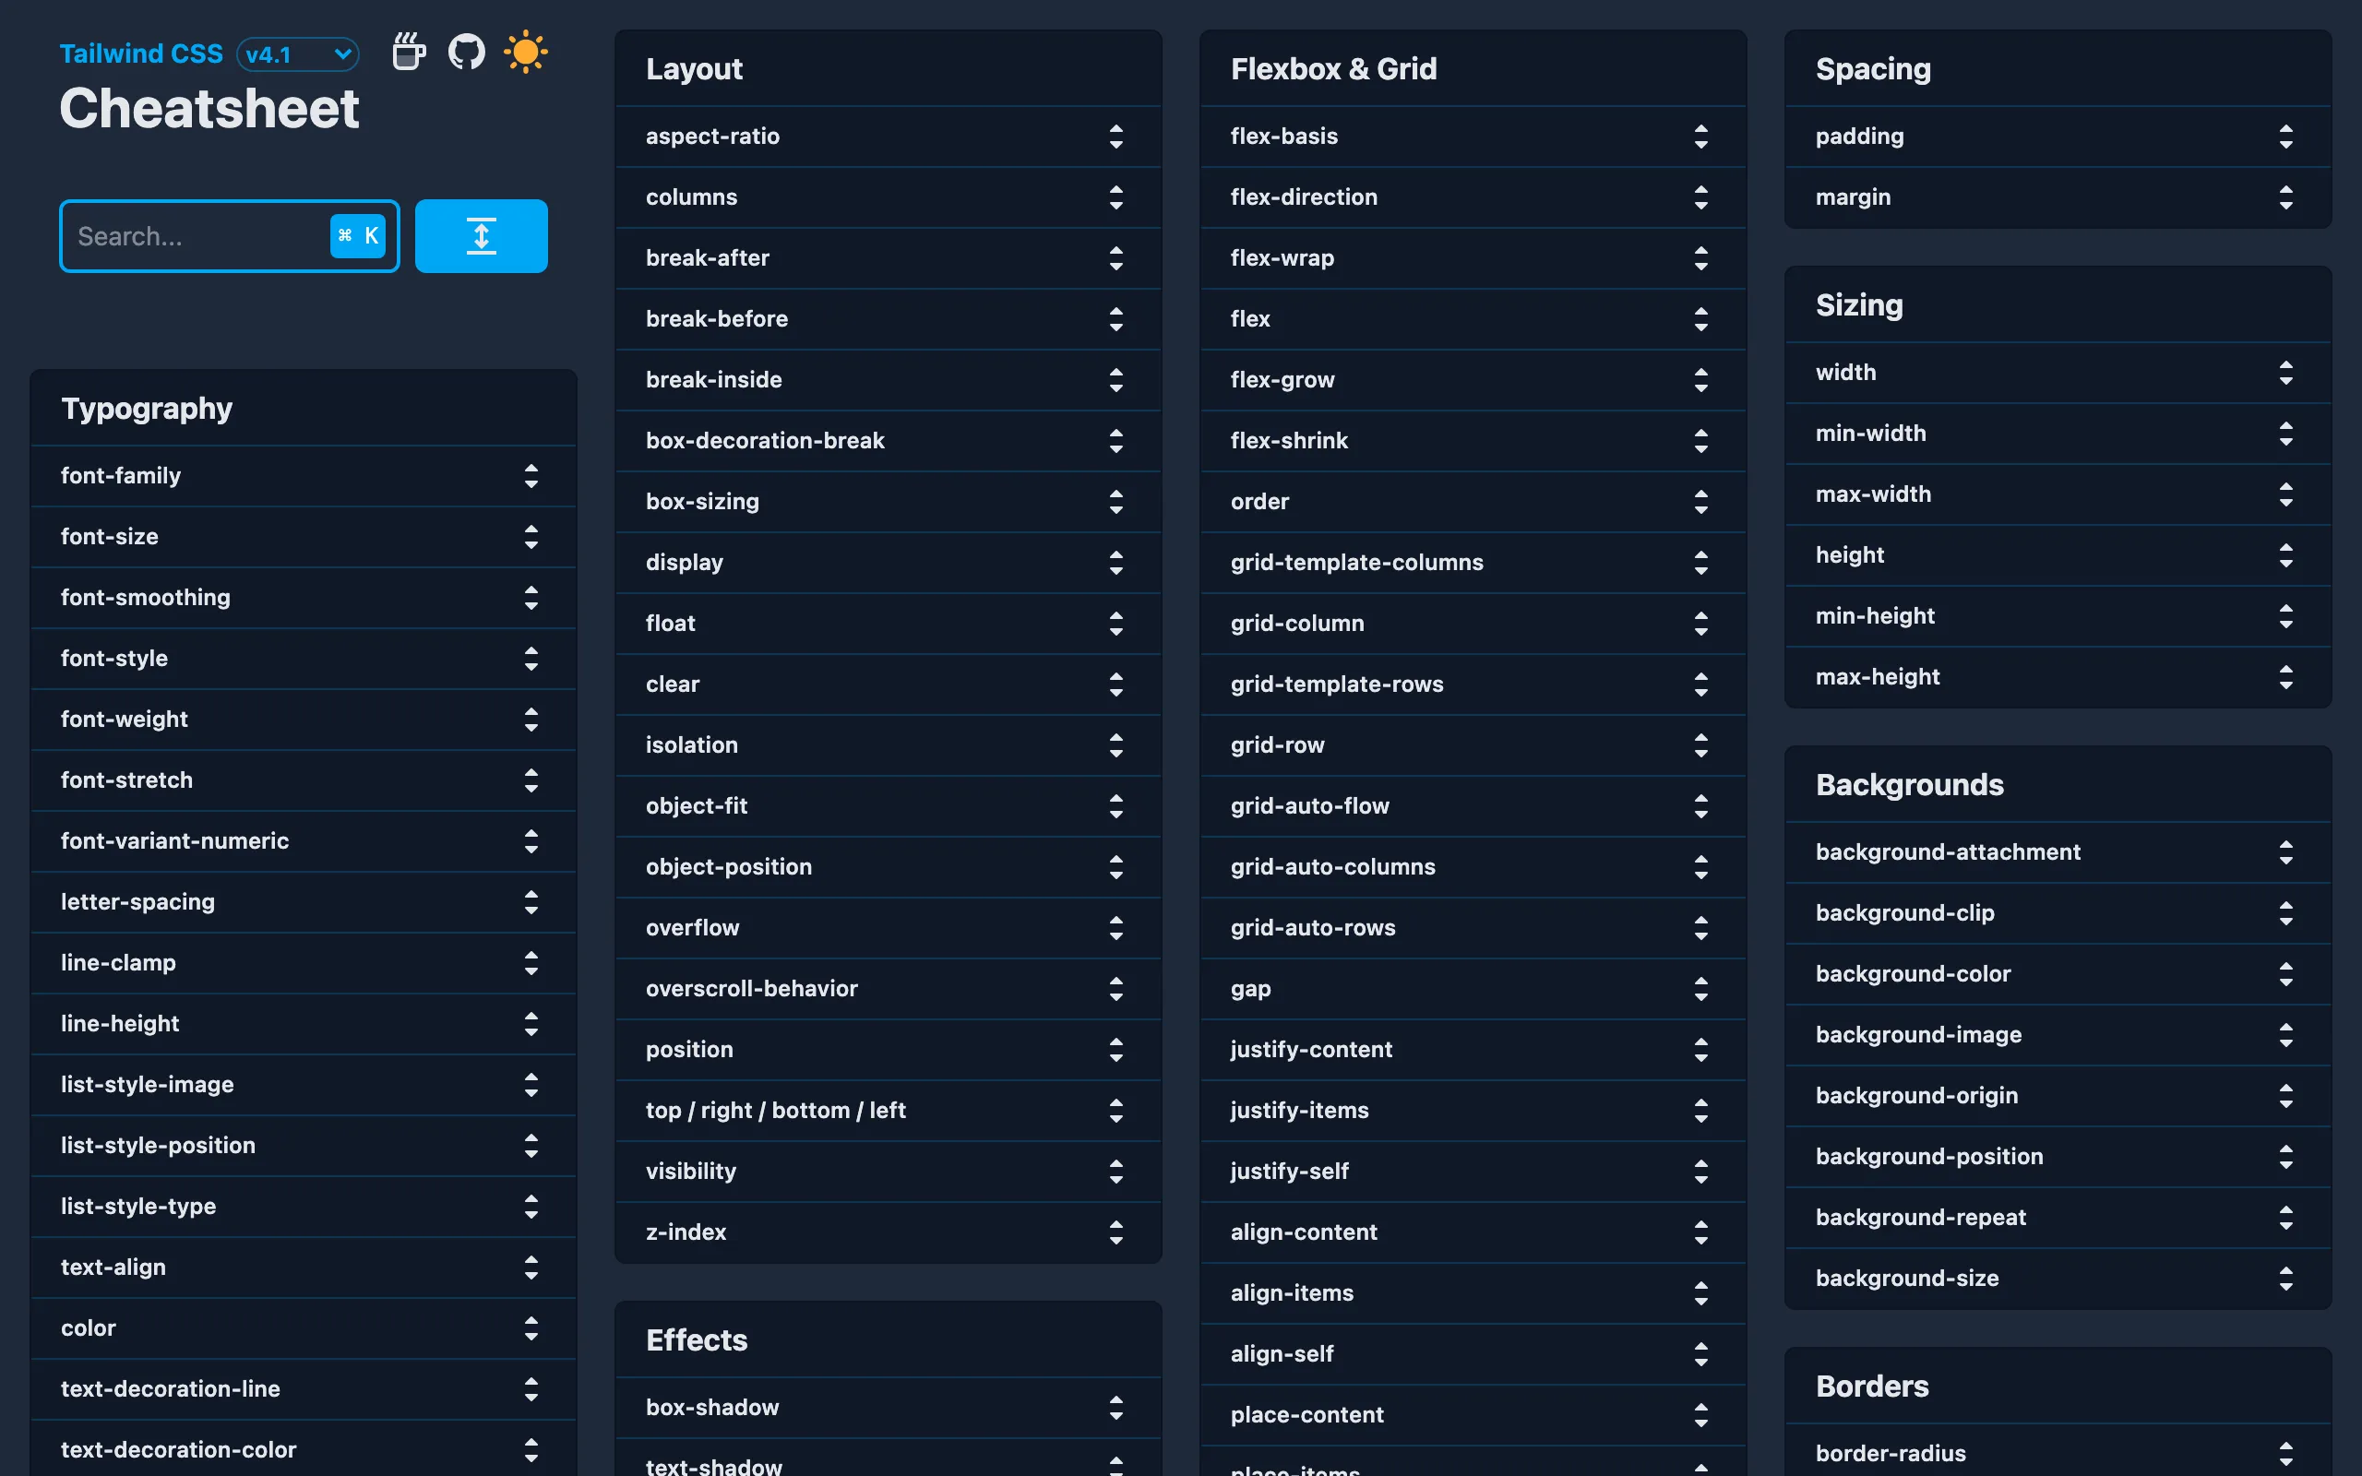Open the Tailwind version v4.1 dropdown
Image resolution: width=2362 pixels, height=1476 pixels.
tap(298, 54)
